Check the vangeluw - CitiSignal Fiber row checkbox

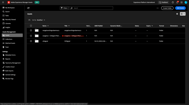pyautogui.click(x=31, y=36)
